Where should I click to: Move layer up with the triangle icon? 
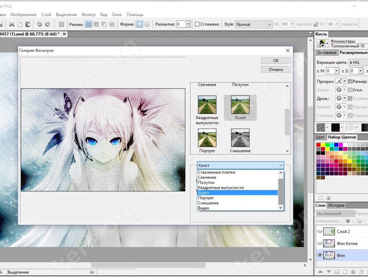(x=320, y=272)
